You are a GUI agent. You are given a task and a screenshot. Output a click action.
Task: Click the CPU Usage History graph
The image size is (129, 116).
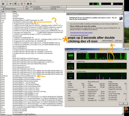tap(102, 56)
